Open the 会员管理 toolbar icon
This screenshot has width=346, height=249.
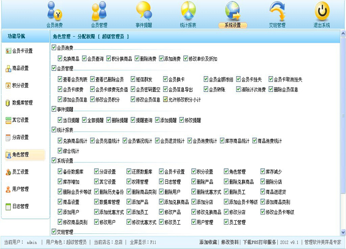(99, 11)
